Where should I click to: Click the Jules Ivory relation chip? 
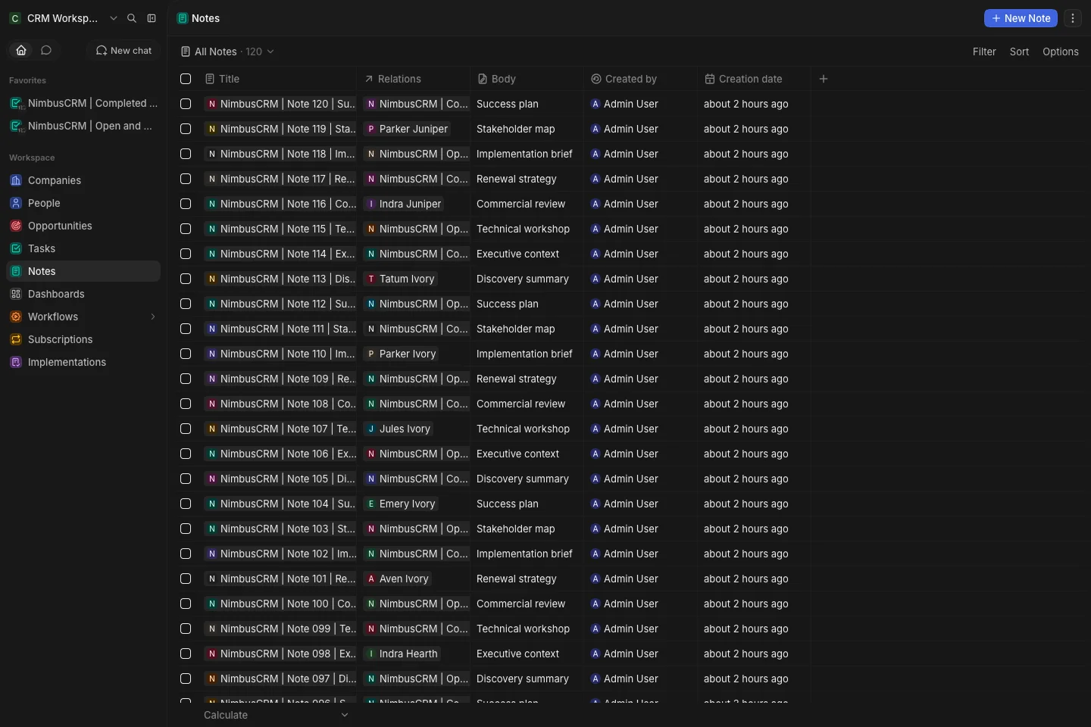pos(399,429)
